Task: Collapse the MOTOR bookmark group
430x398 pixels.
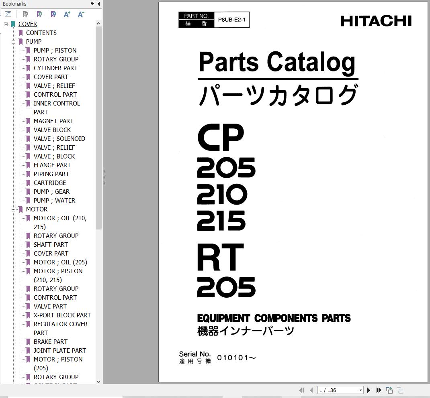Action: coord(13,209)
